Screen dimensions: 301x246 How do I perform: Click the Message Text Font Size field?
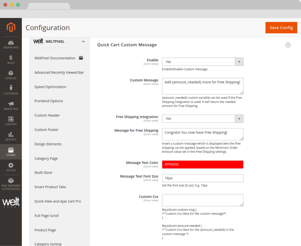click(203, 178)
